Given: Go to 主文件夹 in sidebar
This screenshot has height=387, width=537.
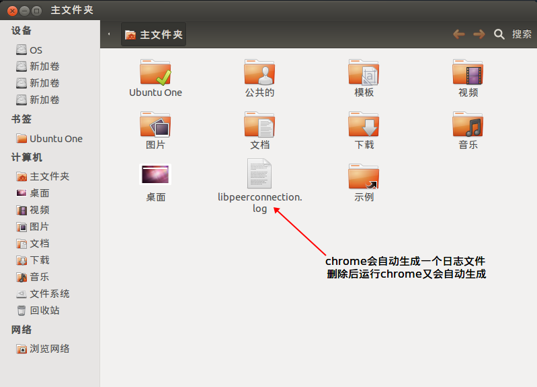Looking at the screenshot, I should point(43,176).
